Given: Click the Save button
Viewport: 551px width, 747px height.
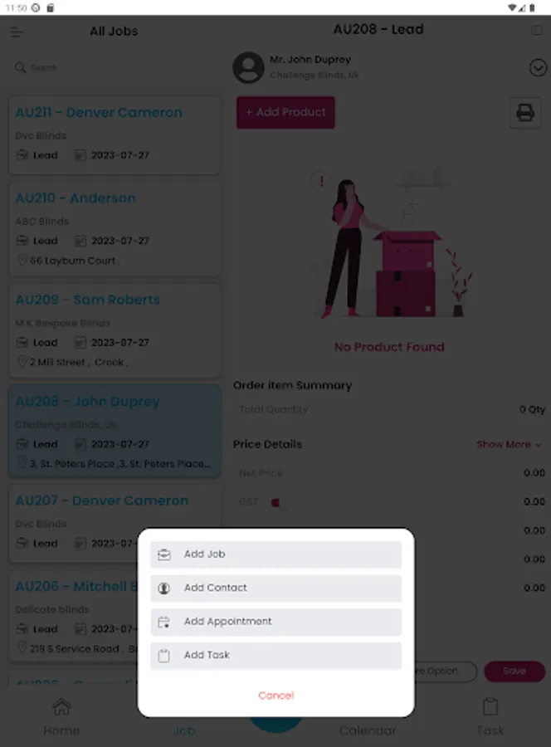Looking at the screenshot, I should click(x=514, y=671).
